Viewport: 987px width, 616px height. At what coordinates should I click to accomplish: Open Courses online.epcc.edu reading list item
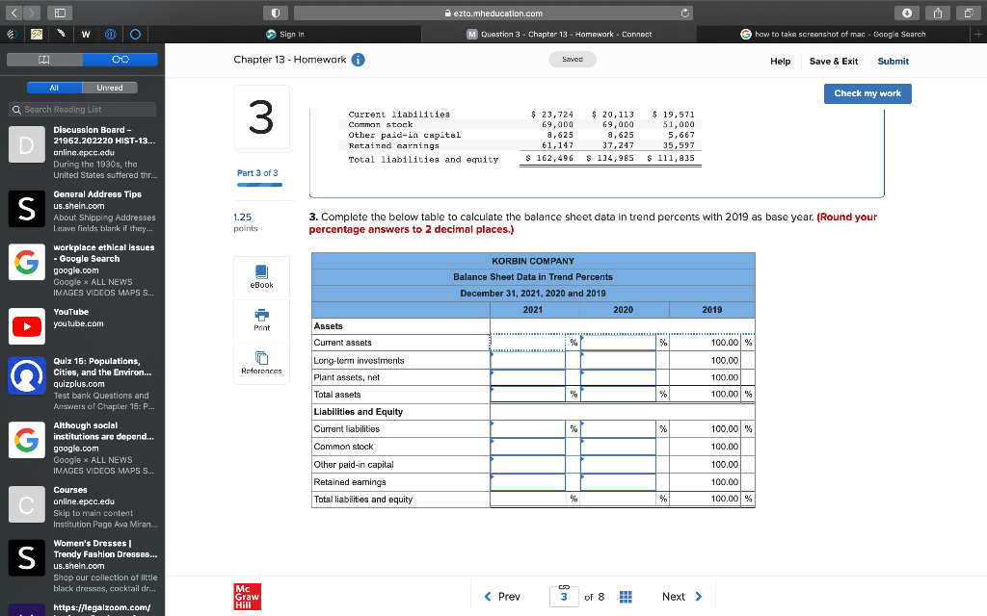(83, 506)
